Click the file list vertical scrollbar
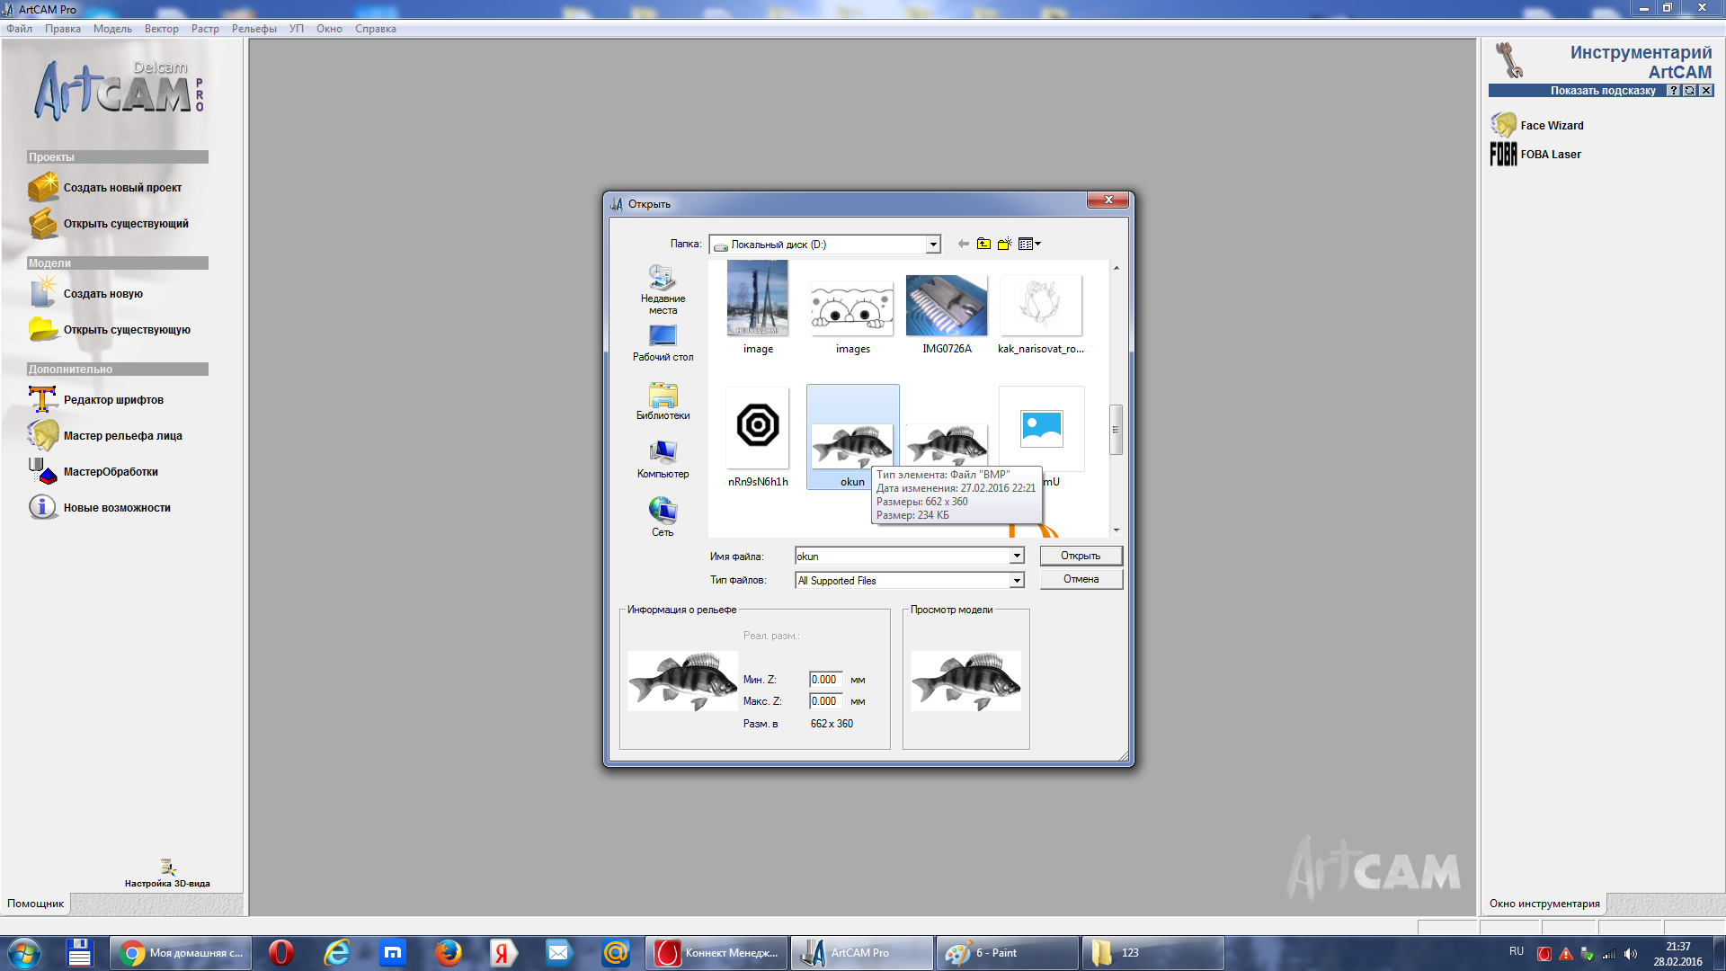The height and width of the screenshot is (971, 1726). 1116,430
